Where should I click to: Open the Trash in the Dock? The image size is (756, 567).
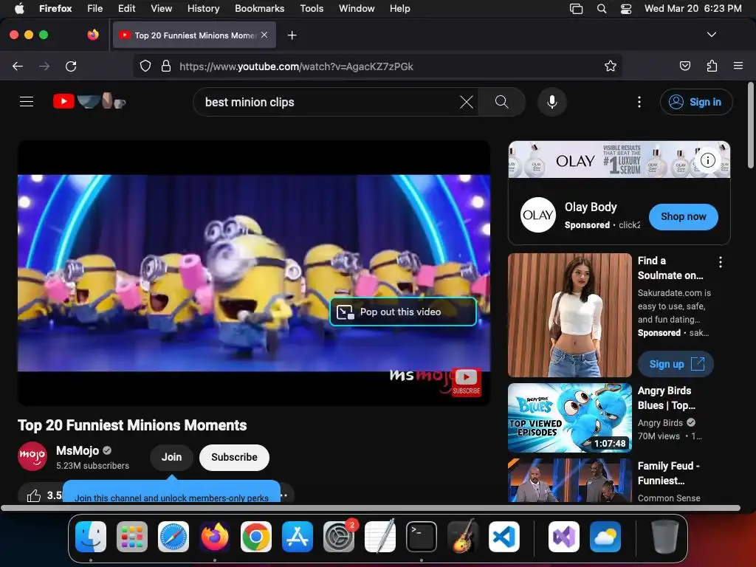pos(665,537)
